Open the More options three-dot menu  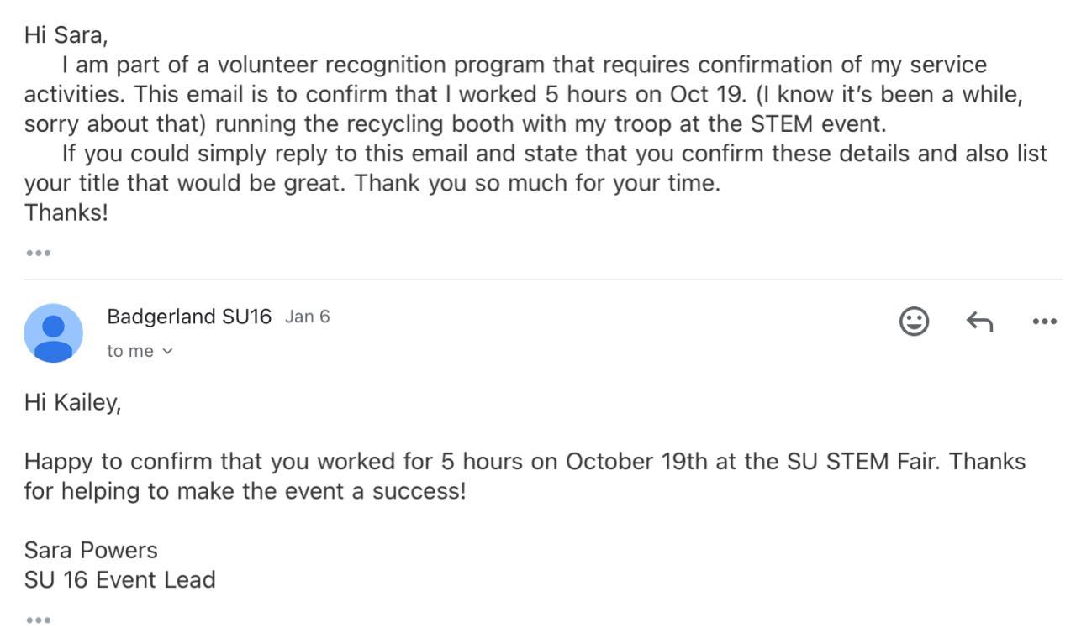tap(1044, 321)
